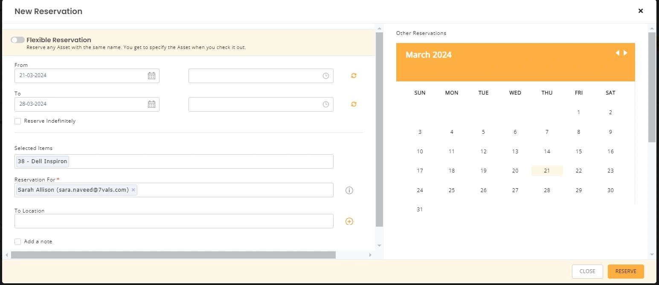Image resolution: width=659 pixels, height=285 pixels.
Task: Click the info icon next to Reservation For
Action: tap(349, 190)
